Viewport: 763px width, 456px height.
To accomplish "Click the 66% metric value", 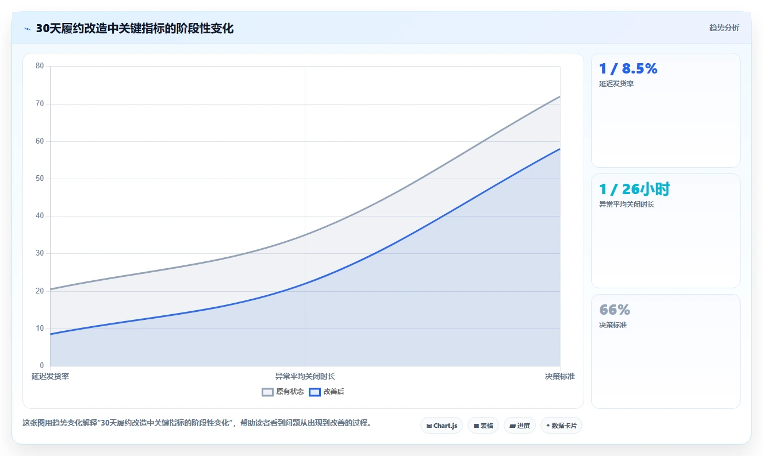I will click(x=615, y=310).
